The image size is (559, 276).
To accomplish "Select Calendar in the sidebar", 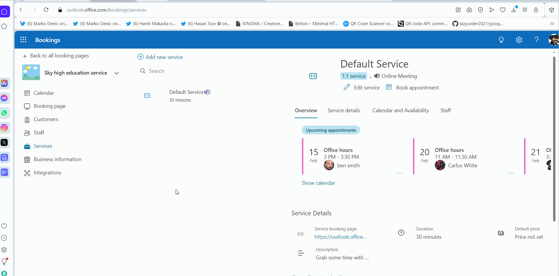I will tap(44, 93).
